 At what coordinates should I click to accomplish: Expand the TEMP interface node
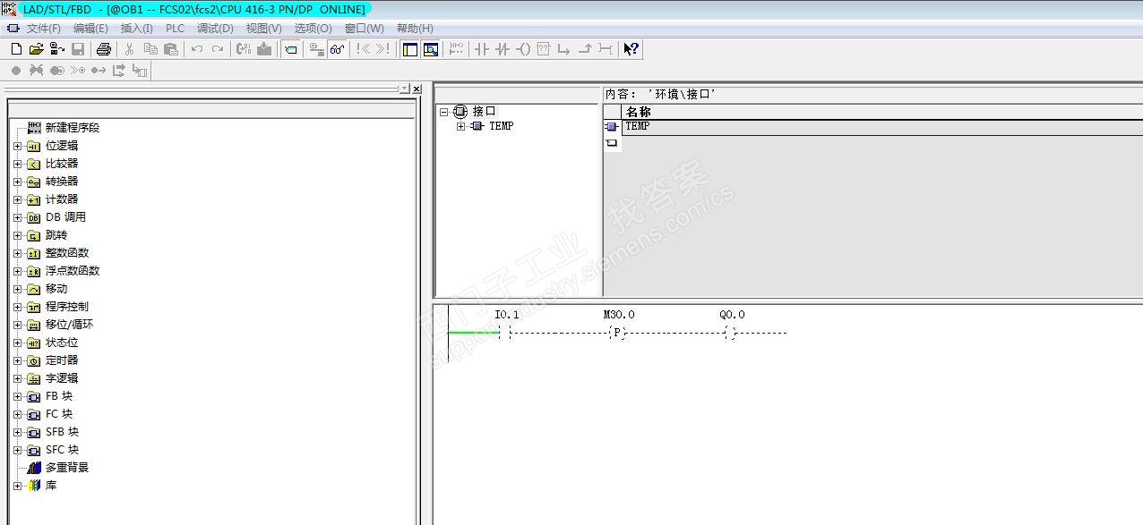click(460, 126)
